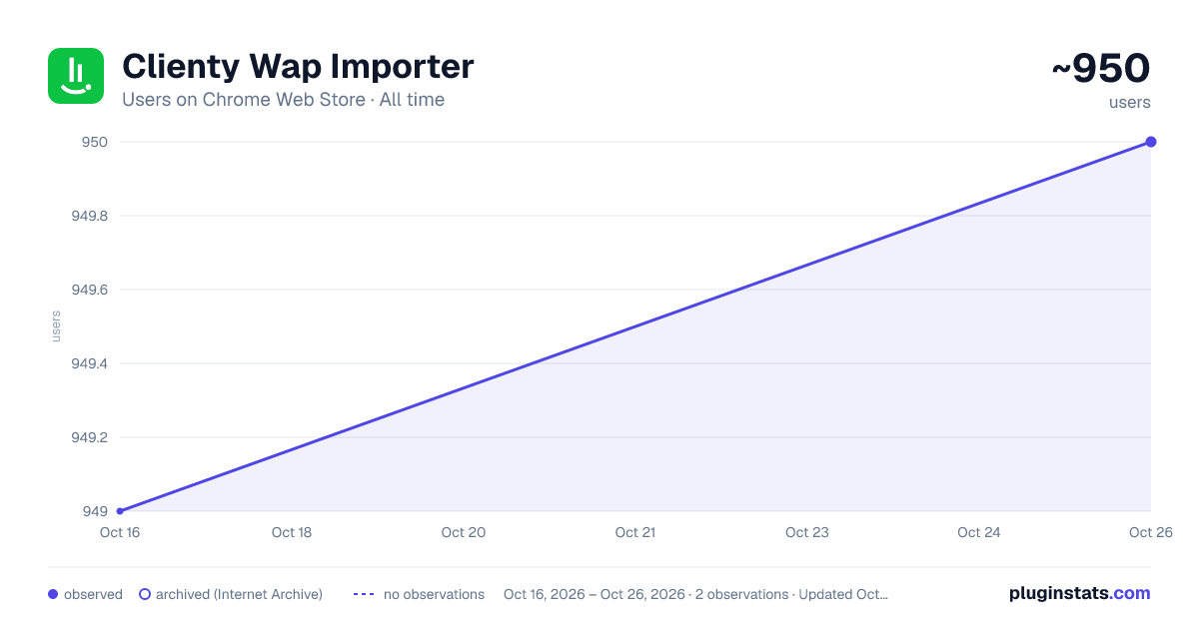
Task: Click the Oct 26 data point at 950
Action: click(x=1151, y=142)
